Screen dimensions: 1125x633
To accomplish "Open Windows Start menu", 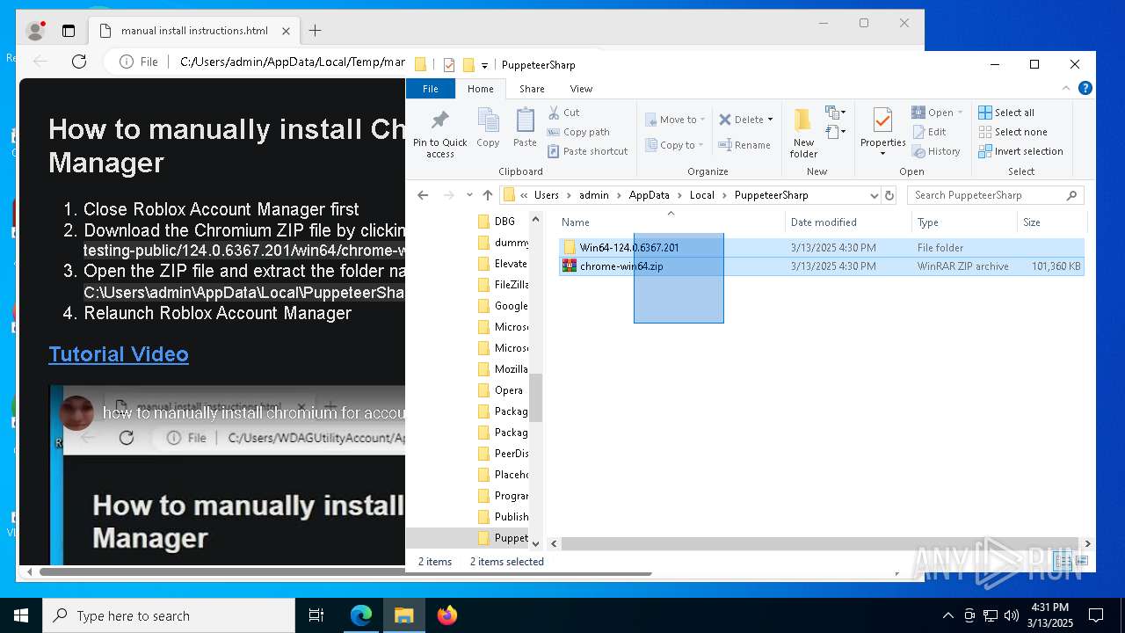I will (x=21, y=615).
